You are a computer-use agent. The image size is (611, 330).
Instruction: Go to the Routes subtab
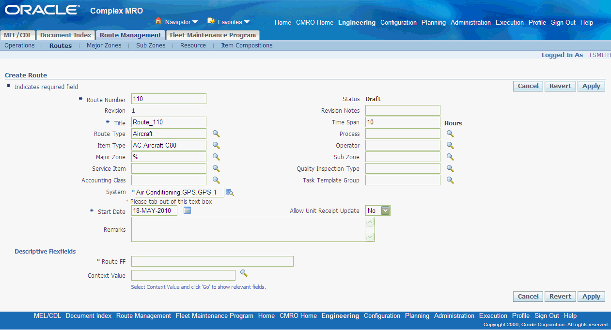pos(61,46)
